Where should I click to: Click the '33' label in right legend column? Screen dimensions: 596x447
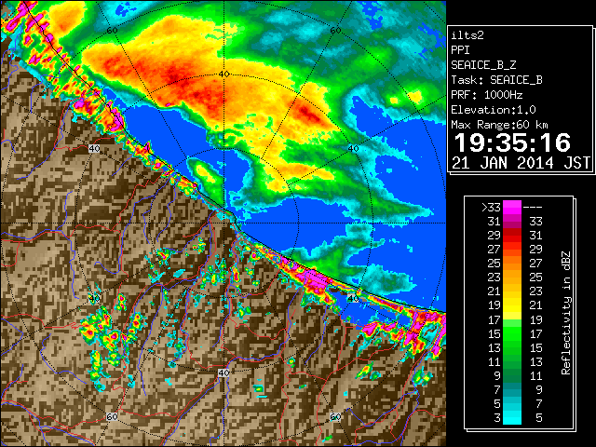(536, 222)
